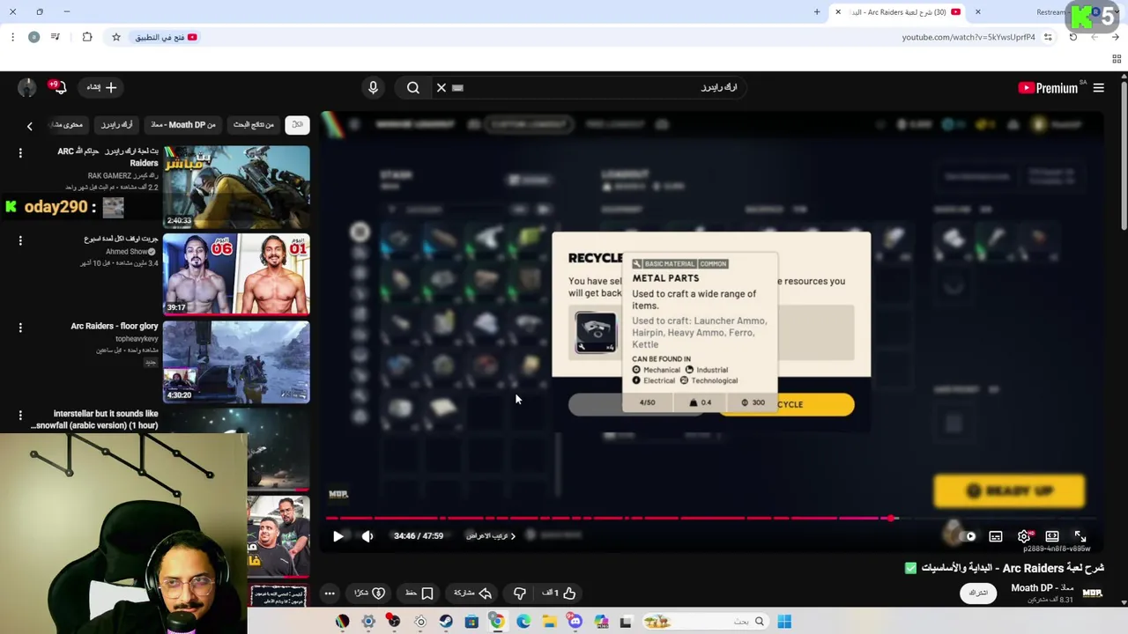Image resolution: width=1128 pixels, height=634 pixels.
Task: Select the الكل filter chip
Action: coord(298,125)
